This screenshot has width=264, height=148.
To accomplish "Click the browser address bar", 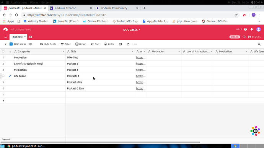I will (x=130, y=15).
